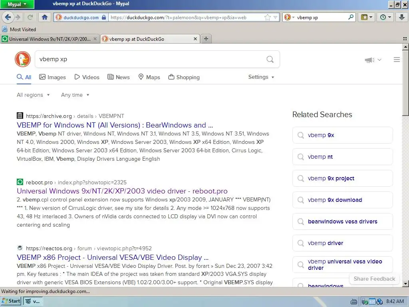
Task: Switch to the vbemp xp at DuckDuckGo tab
Action: pyautogui.click(x=150, y=39)
